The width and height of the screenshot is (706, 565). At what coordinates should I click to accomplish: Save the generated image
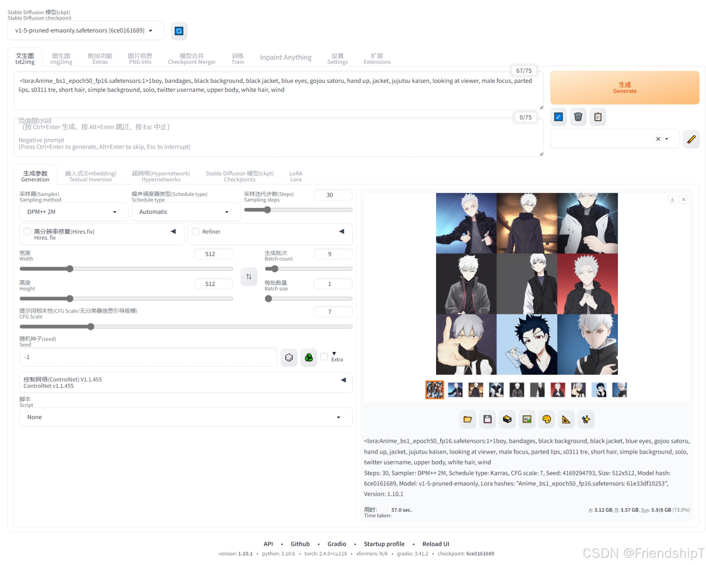(x=487, y=419)
